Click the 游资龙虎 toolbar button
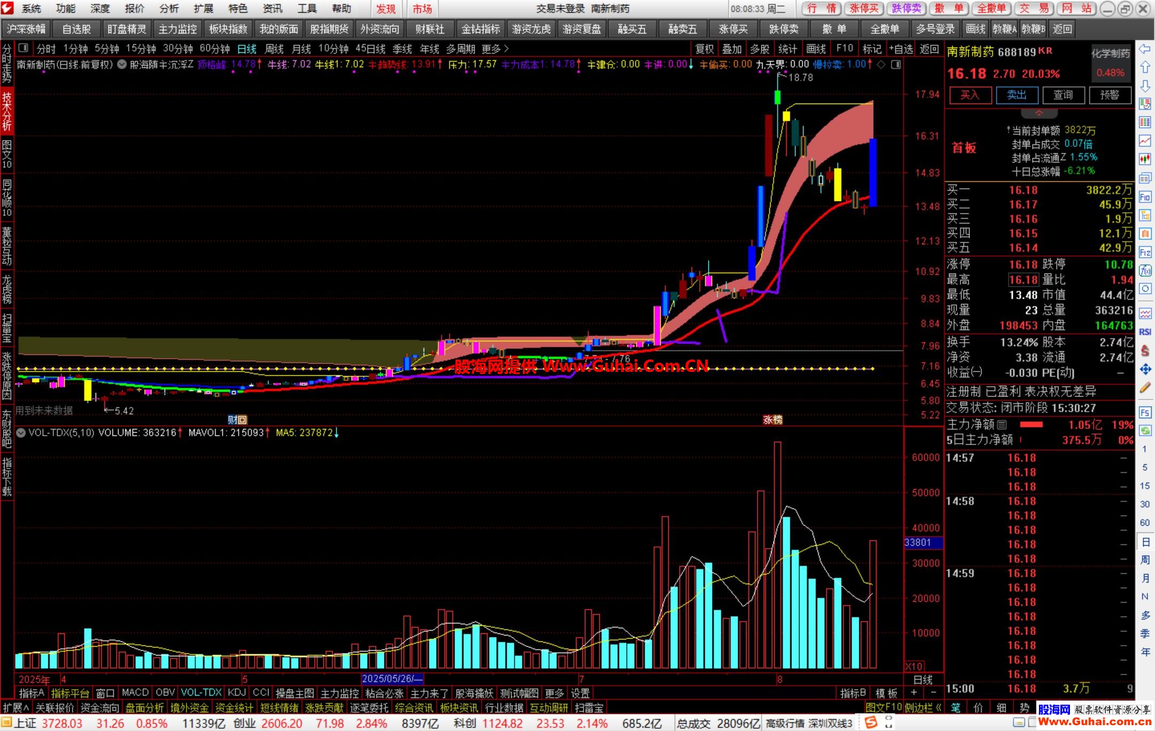Screen dimensions: 1155x731 (x=531, y=29)
